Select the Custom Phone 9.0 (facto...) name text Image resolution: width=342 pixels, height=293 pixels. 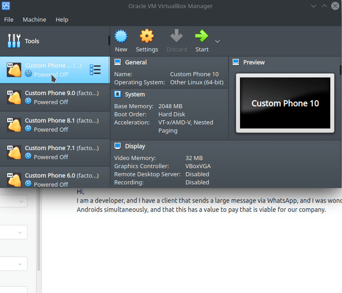click(x=62, y=93)
